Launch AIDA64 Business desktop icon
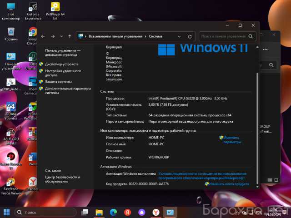 click(11, 111)
